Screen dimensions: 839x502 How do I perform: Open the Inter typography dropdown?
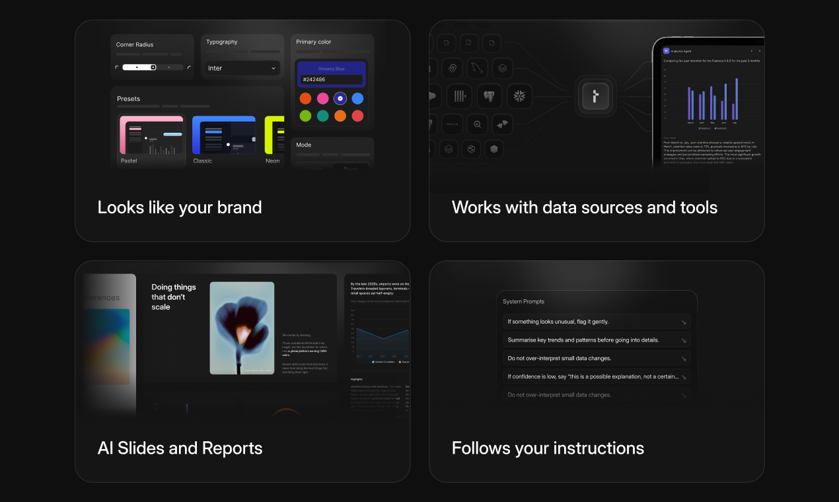(242, 67)
